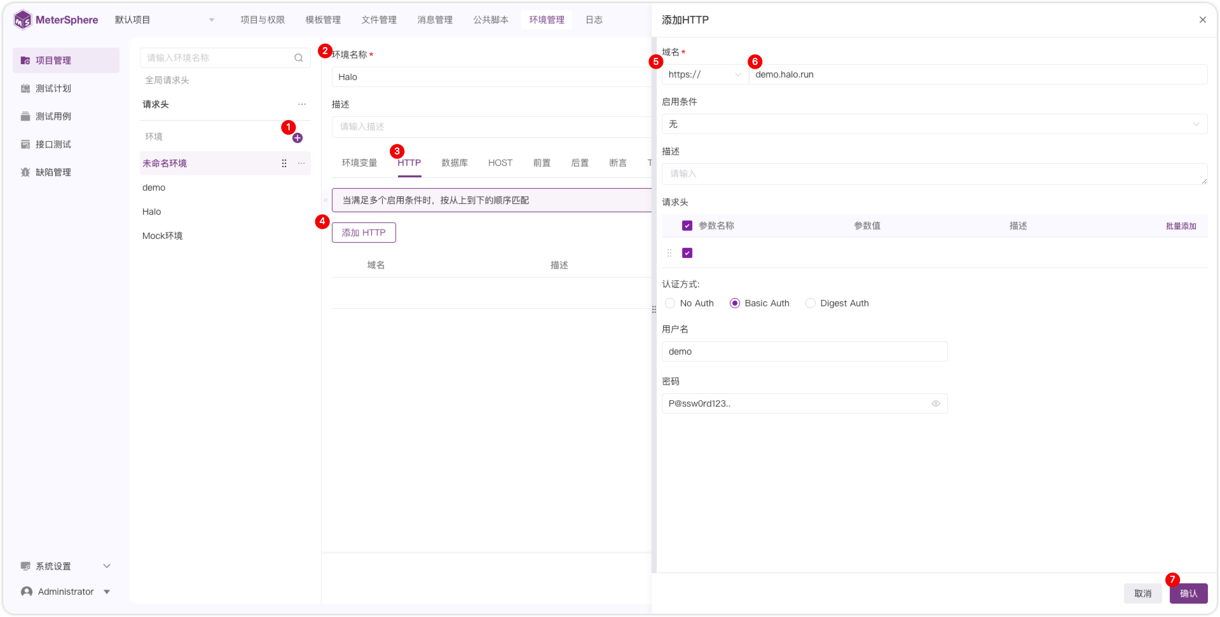
Task: Toggle the checkbox in the empty request header row
Action: coord(687,253)
